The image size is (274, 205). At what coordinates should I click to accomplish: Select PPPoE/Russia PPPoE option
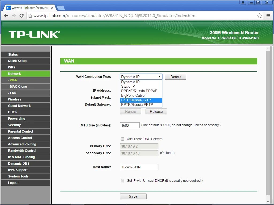pos(141,91)
